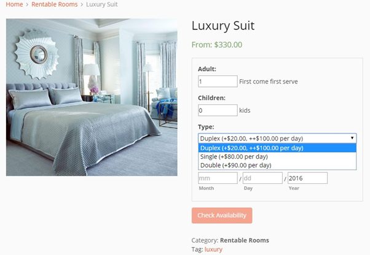
Task: Open Rentable Rooms in the breadcrumb trail
Action: tap(55, 4)
